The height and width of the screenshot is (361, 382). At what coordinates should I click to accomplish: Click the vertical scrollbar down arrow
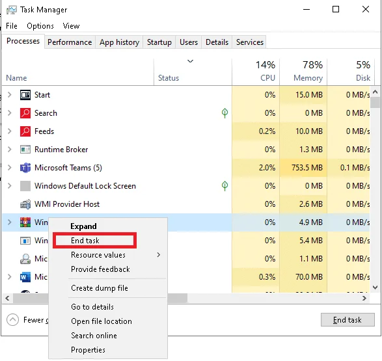click(x=375, y=287)
